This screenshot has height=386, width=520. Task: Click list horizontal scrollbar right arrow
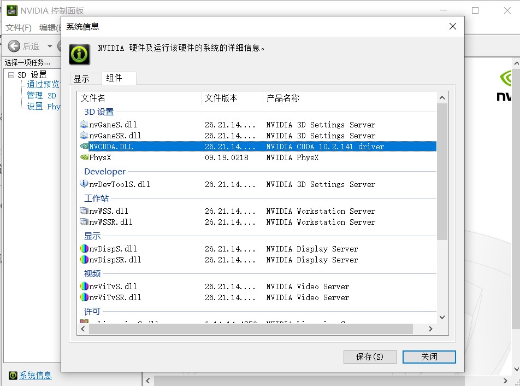(x=430, y=329)
